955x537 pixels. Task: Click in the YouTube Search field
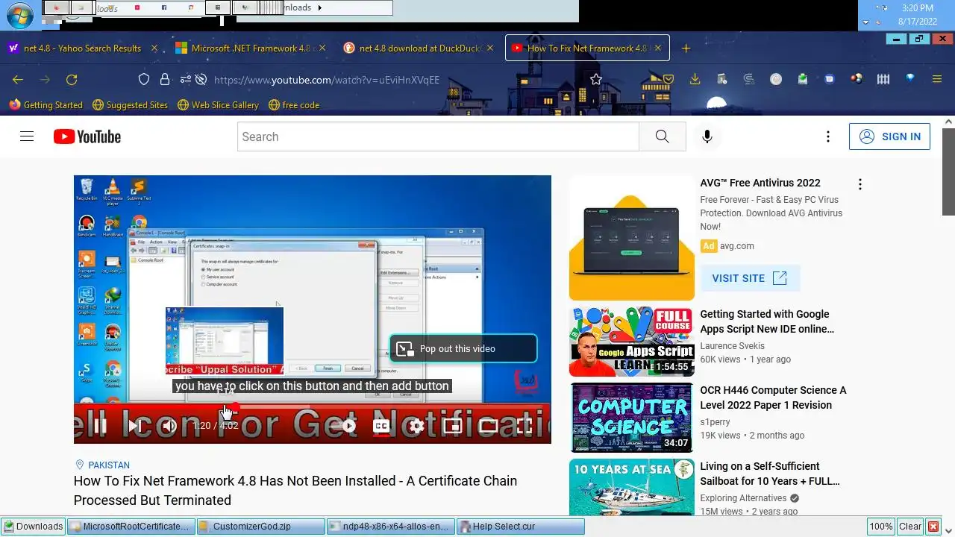(439, 136)
